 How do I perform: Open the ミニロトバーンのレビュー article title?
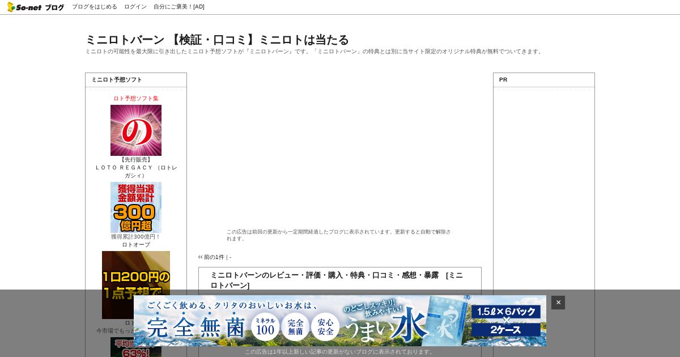pos(337,280)
